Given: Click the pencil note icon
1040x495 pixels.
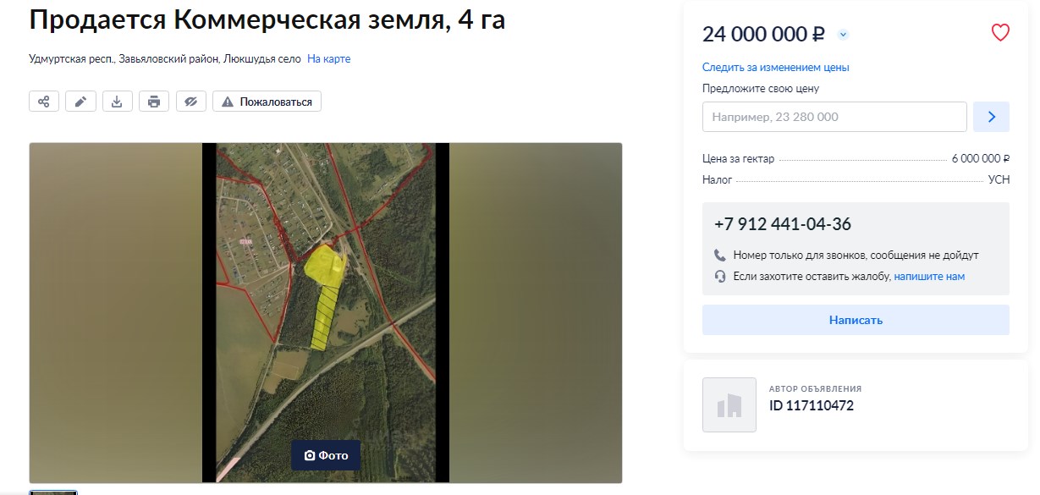Looking at the screenshot, I should point(80,102).
